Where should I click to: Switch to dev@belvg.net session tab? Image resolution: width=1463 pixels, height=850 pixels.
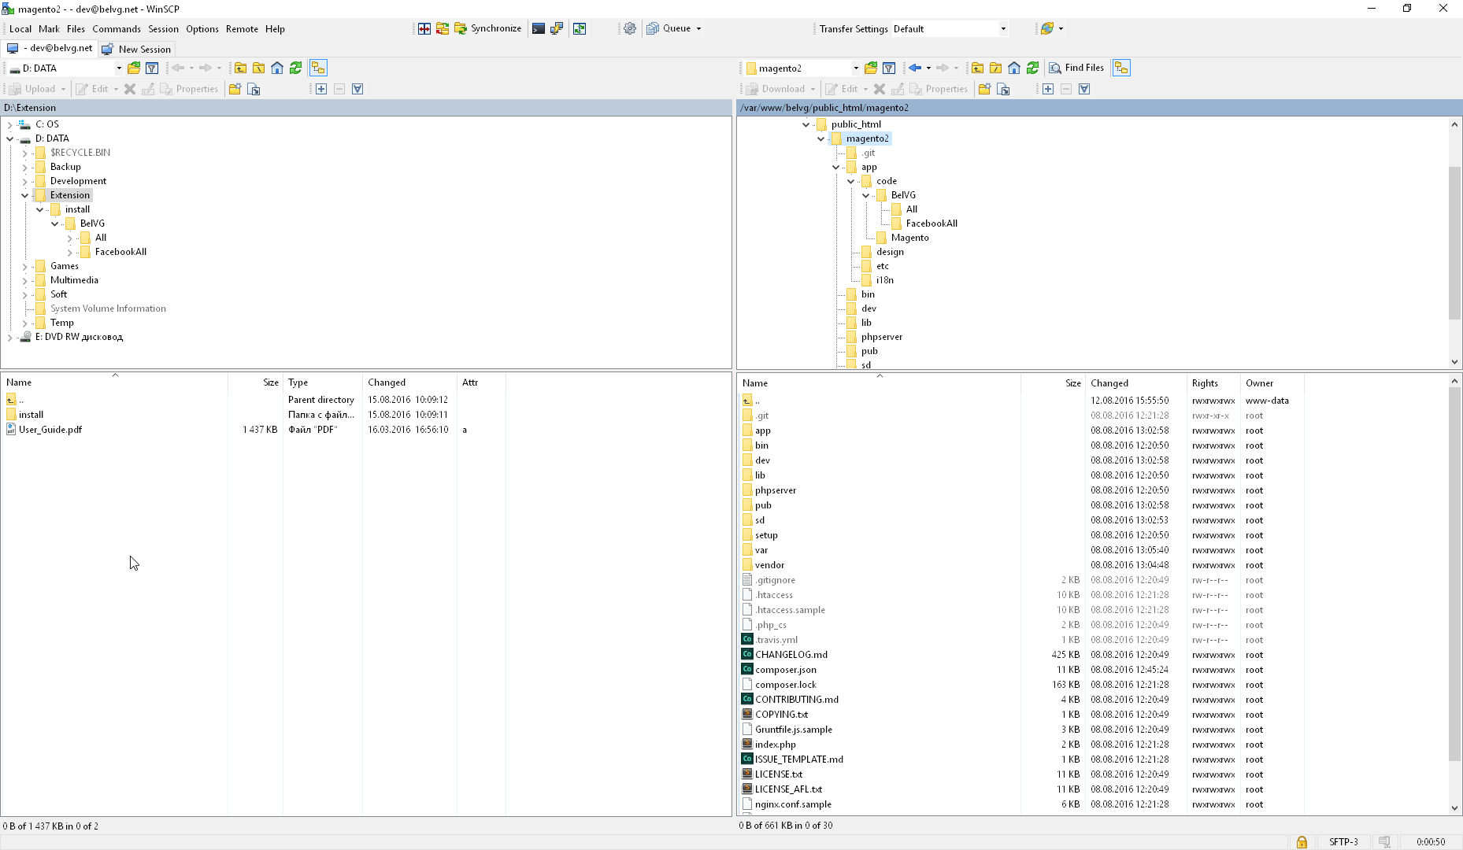50,48
